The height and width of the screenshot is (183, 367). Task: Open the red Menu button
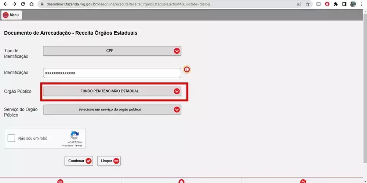[x=11, y=15]
